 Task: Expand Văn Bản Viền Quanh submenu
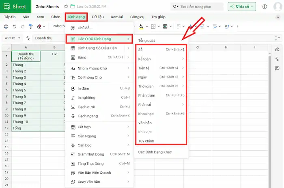(x=99, y=173)
